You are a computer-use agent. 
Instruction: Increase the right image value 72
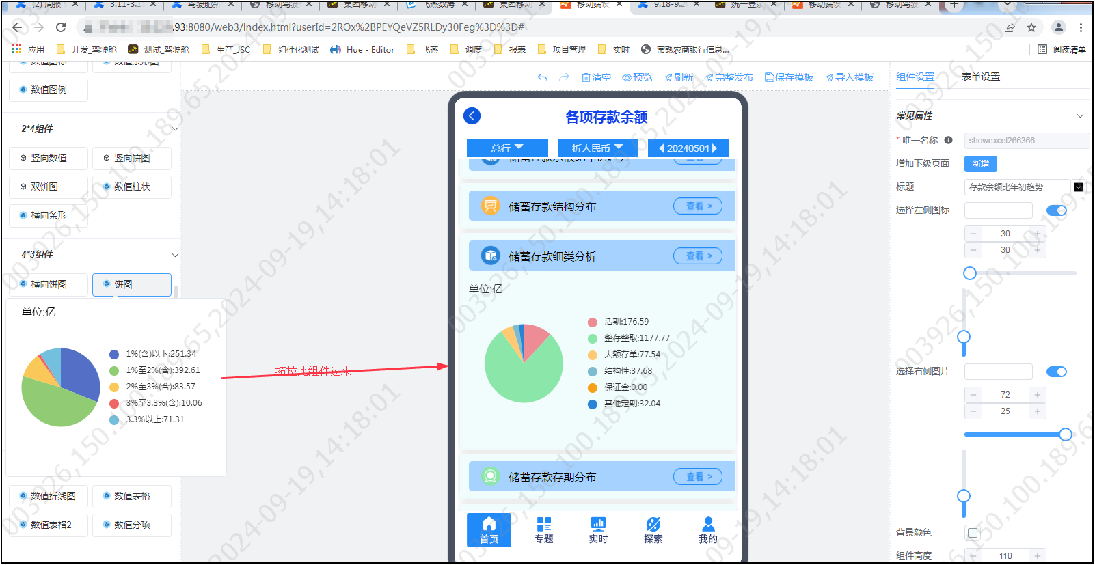pos(1038,395)
